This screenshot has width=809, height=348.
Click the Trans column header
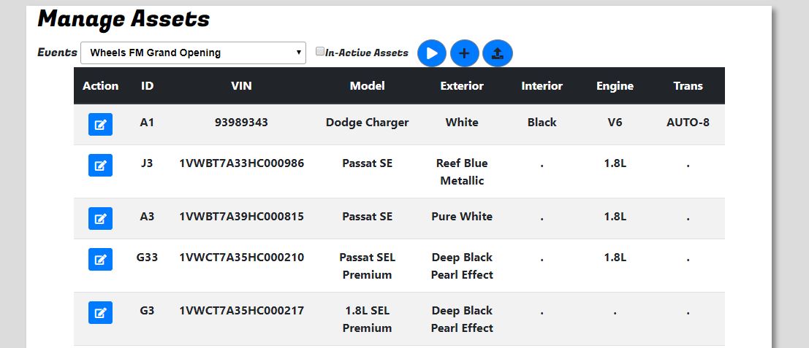[688, 86]
